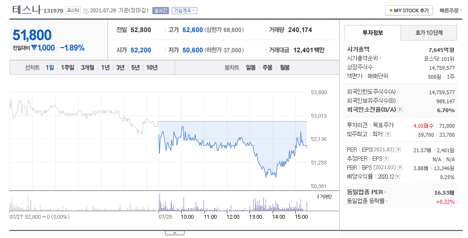Click the 투자의견 label
The width and height of the screenshot is (468, 238).
[x=357, y=125]
